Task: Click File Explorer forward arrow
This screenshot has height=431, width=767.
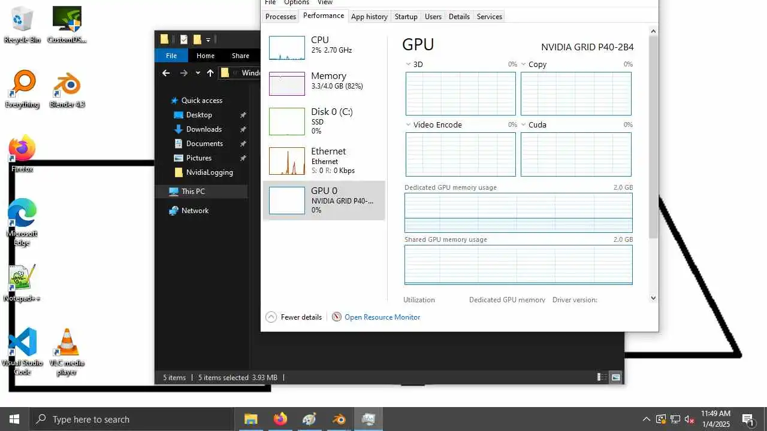Action: [x=184, y=73]
